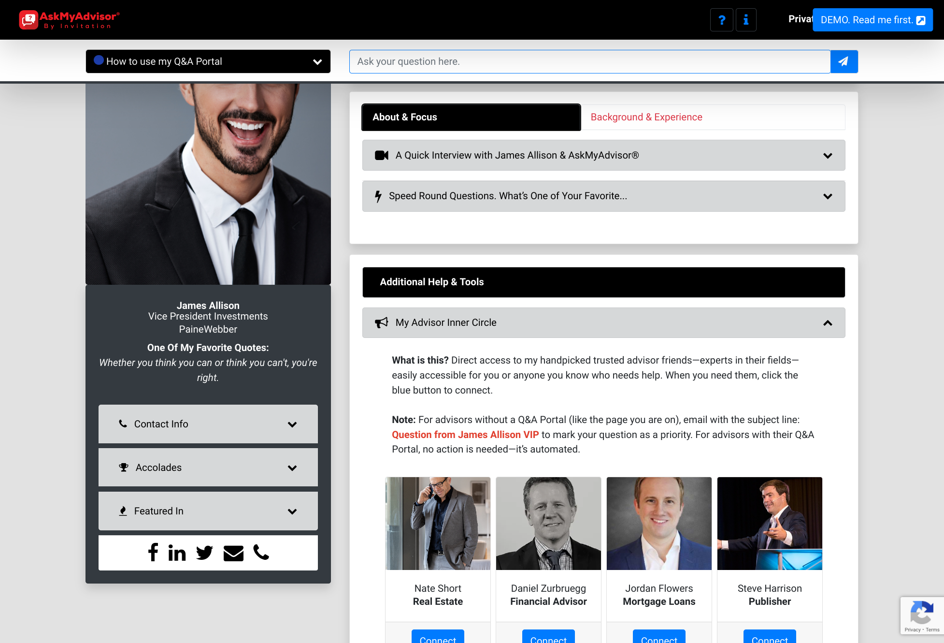Open How to use my Q&A Portal dropdown
Image resolution: width=944 pixels, height=643 pixels.
coord(208,61)
